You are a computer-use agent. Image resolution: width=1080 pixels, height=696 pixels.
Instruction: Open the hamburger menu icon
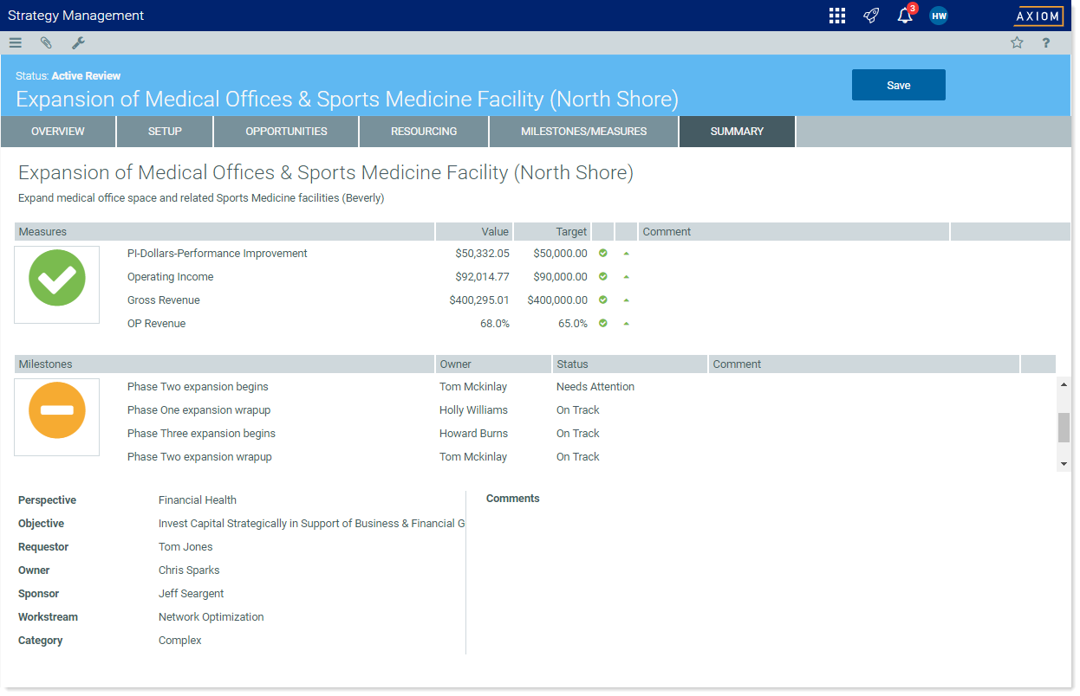click(x=15, y=42)
